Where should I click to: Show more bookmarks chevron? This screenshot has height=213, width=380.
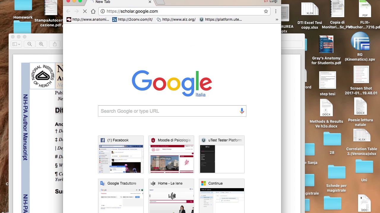(x=277, y=20)
